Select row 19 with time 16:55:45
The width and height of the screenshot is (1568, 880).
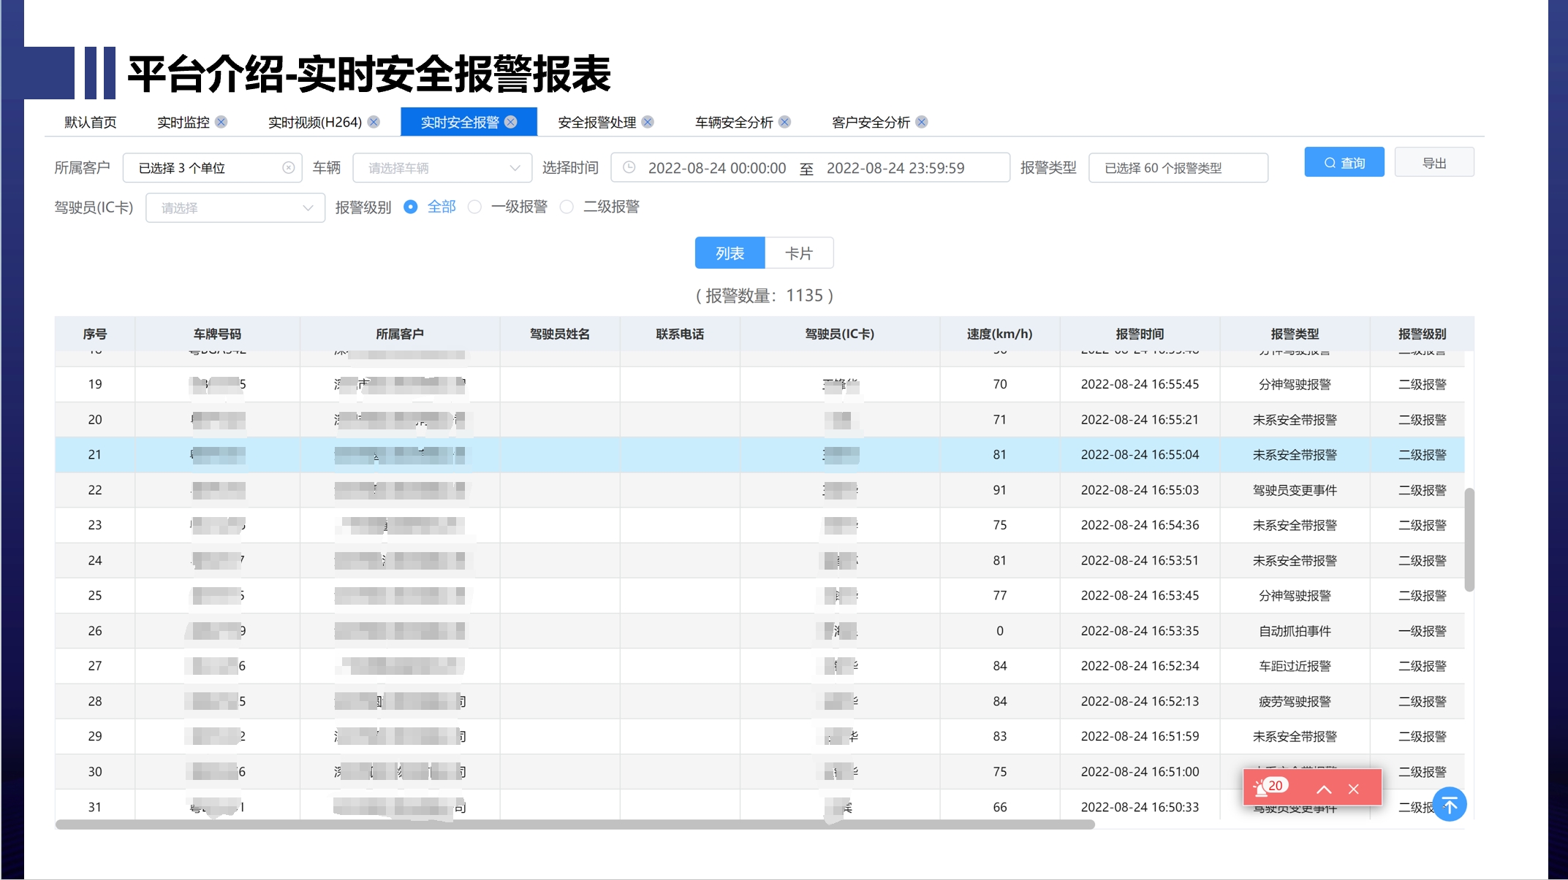point(760,384)
